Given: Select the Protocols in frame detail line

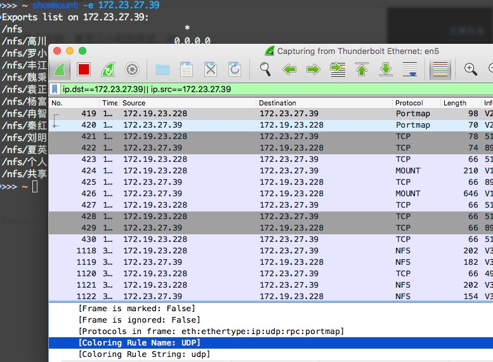Looking at the screenshot, I should click(x=271, y=332).
